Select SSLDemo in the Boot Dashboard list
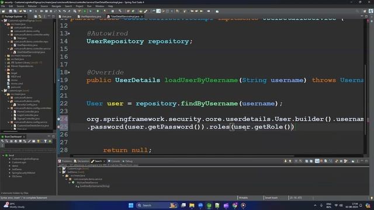This screenshot has width=374, height=210. tap(17, 176)
